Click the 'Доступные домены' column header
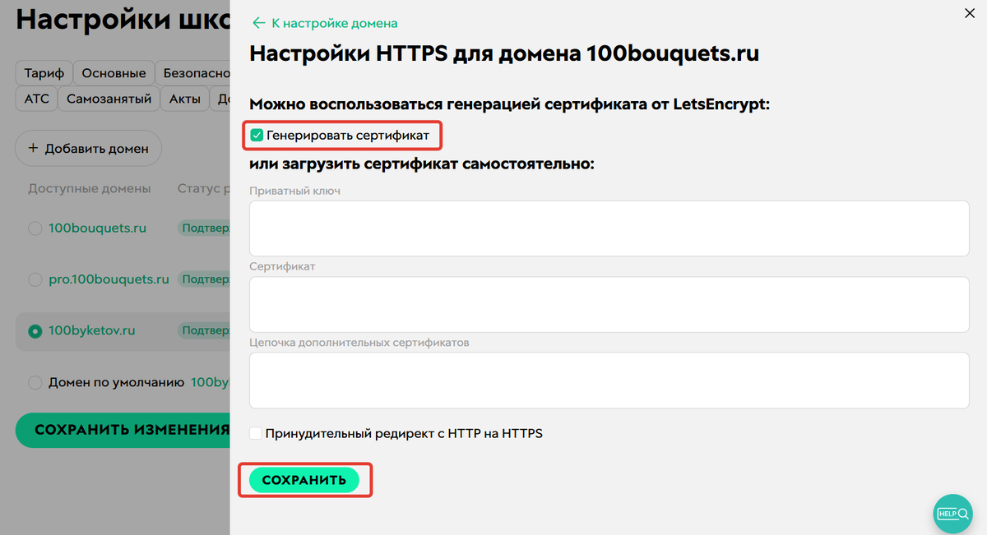 tap(90, 188)
